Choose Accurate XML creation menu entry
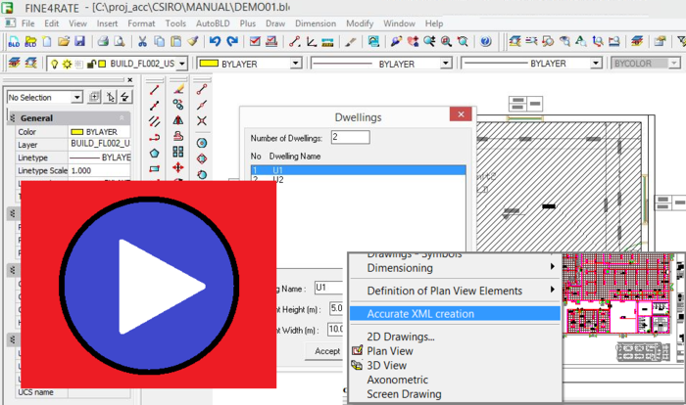The width and height of the screenshot is (686, 405). 420,314
